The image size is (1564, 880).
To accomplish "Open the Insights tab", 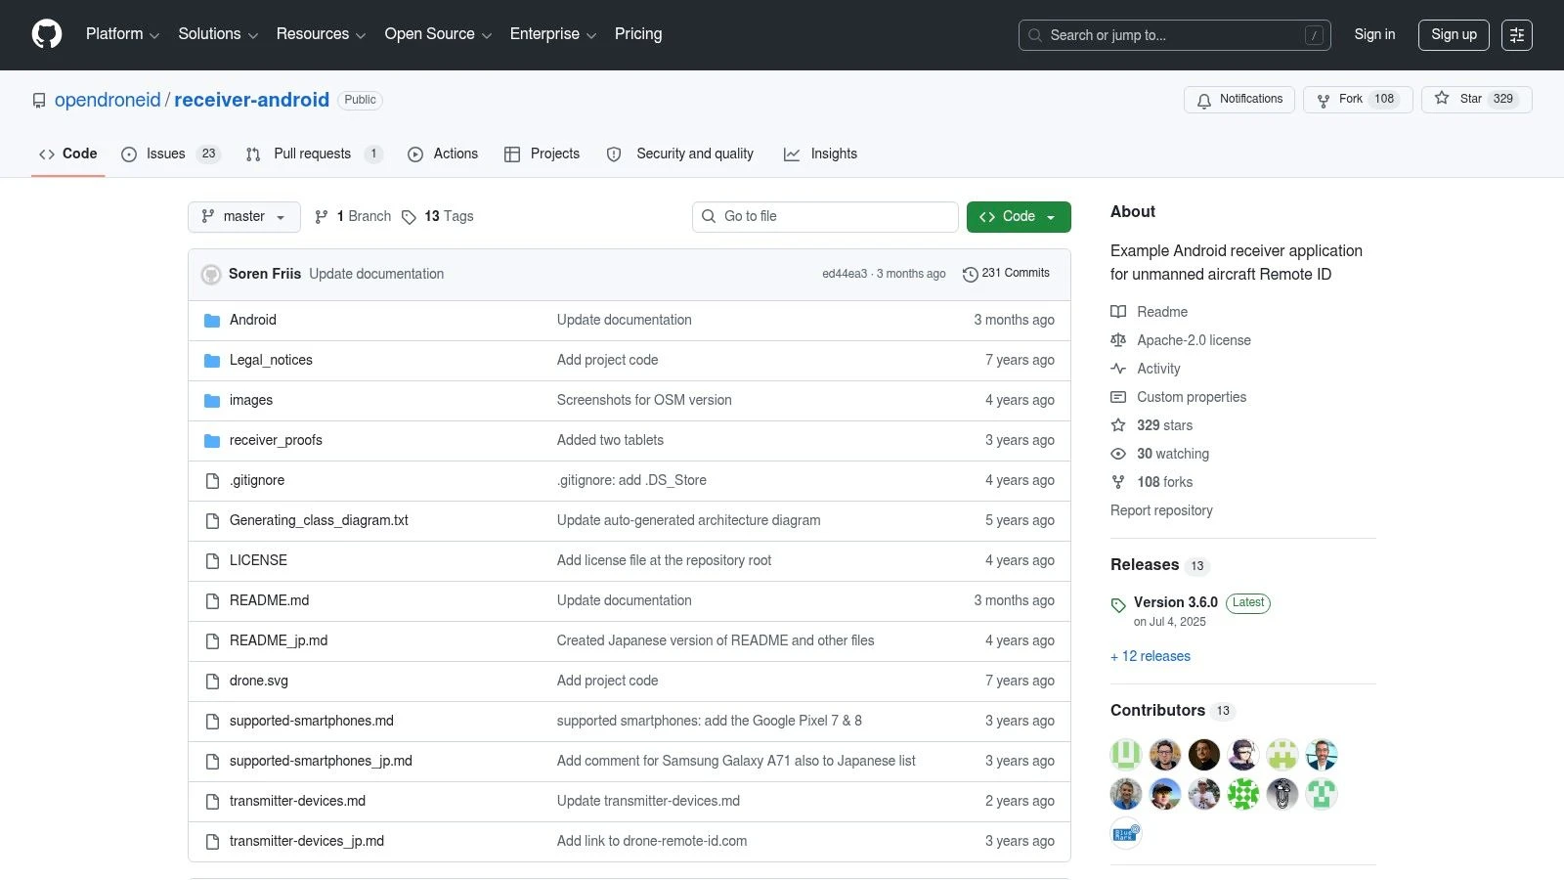I will pos(821,154).
